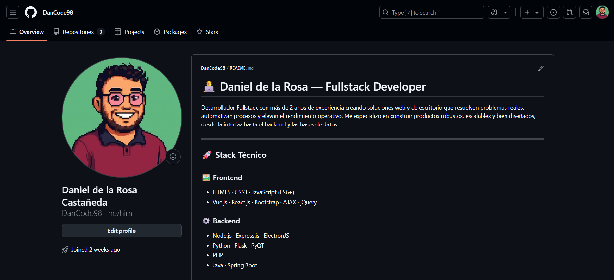Screen dimensions: 614x280
Task: Switch to the Repositories tab
Action: point(79,32)
